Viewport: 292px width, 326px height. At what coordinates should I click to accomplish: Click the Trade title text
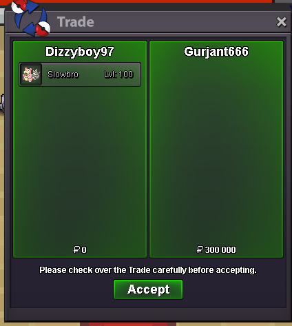pyautogui.click(x=76, y=22)
